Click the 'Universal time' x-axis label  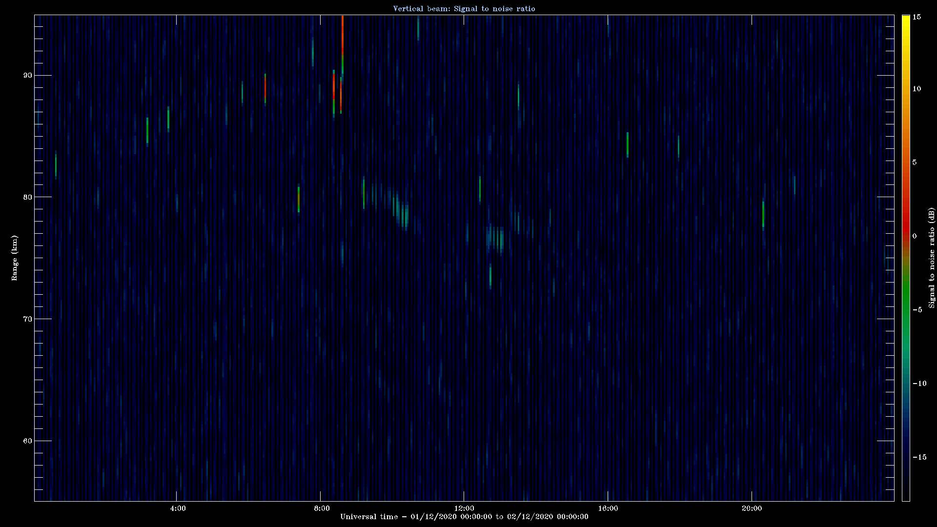click(464, 517)
